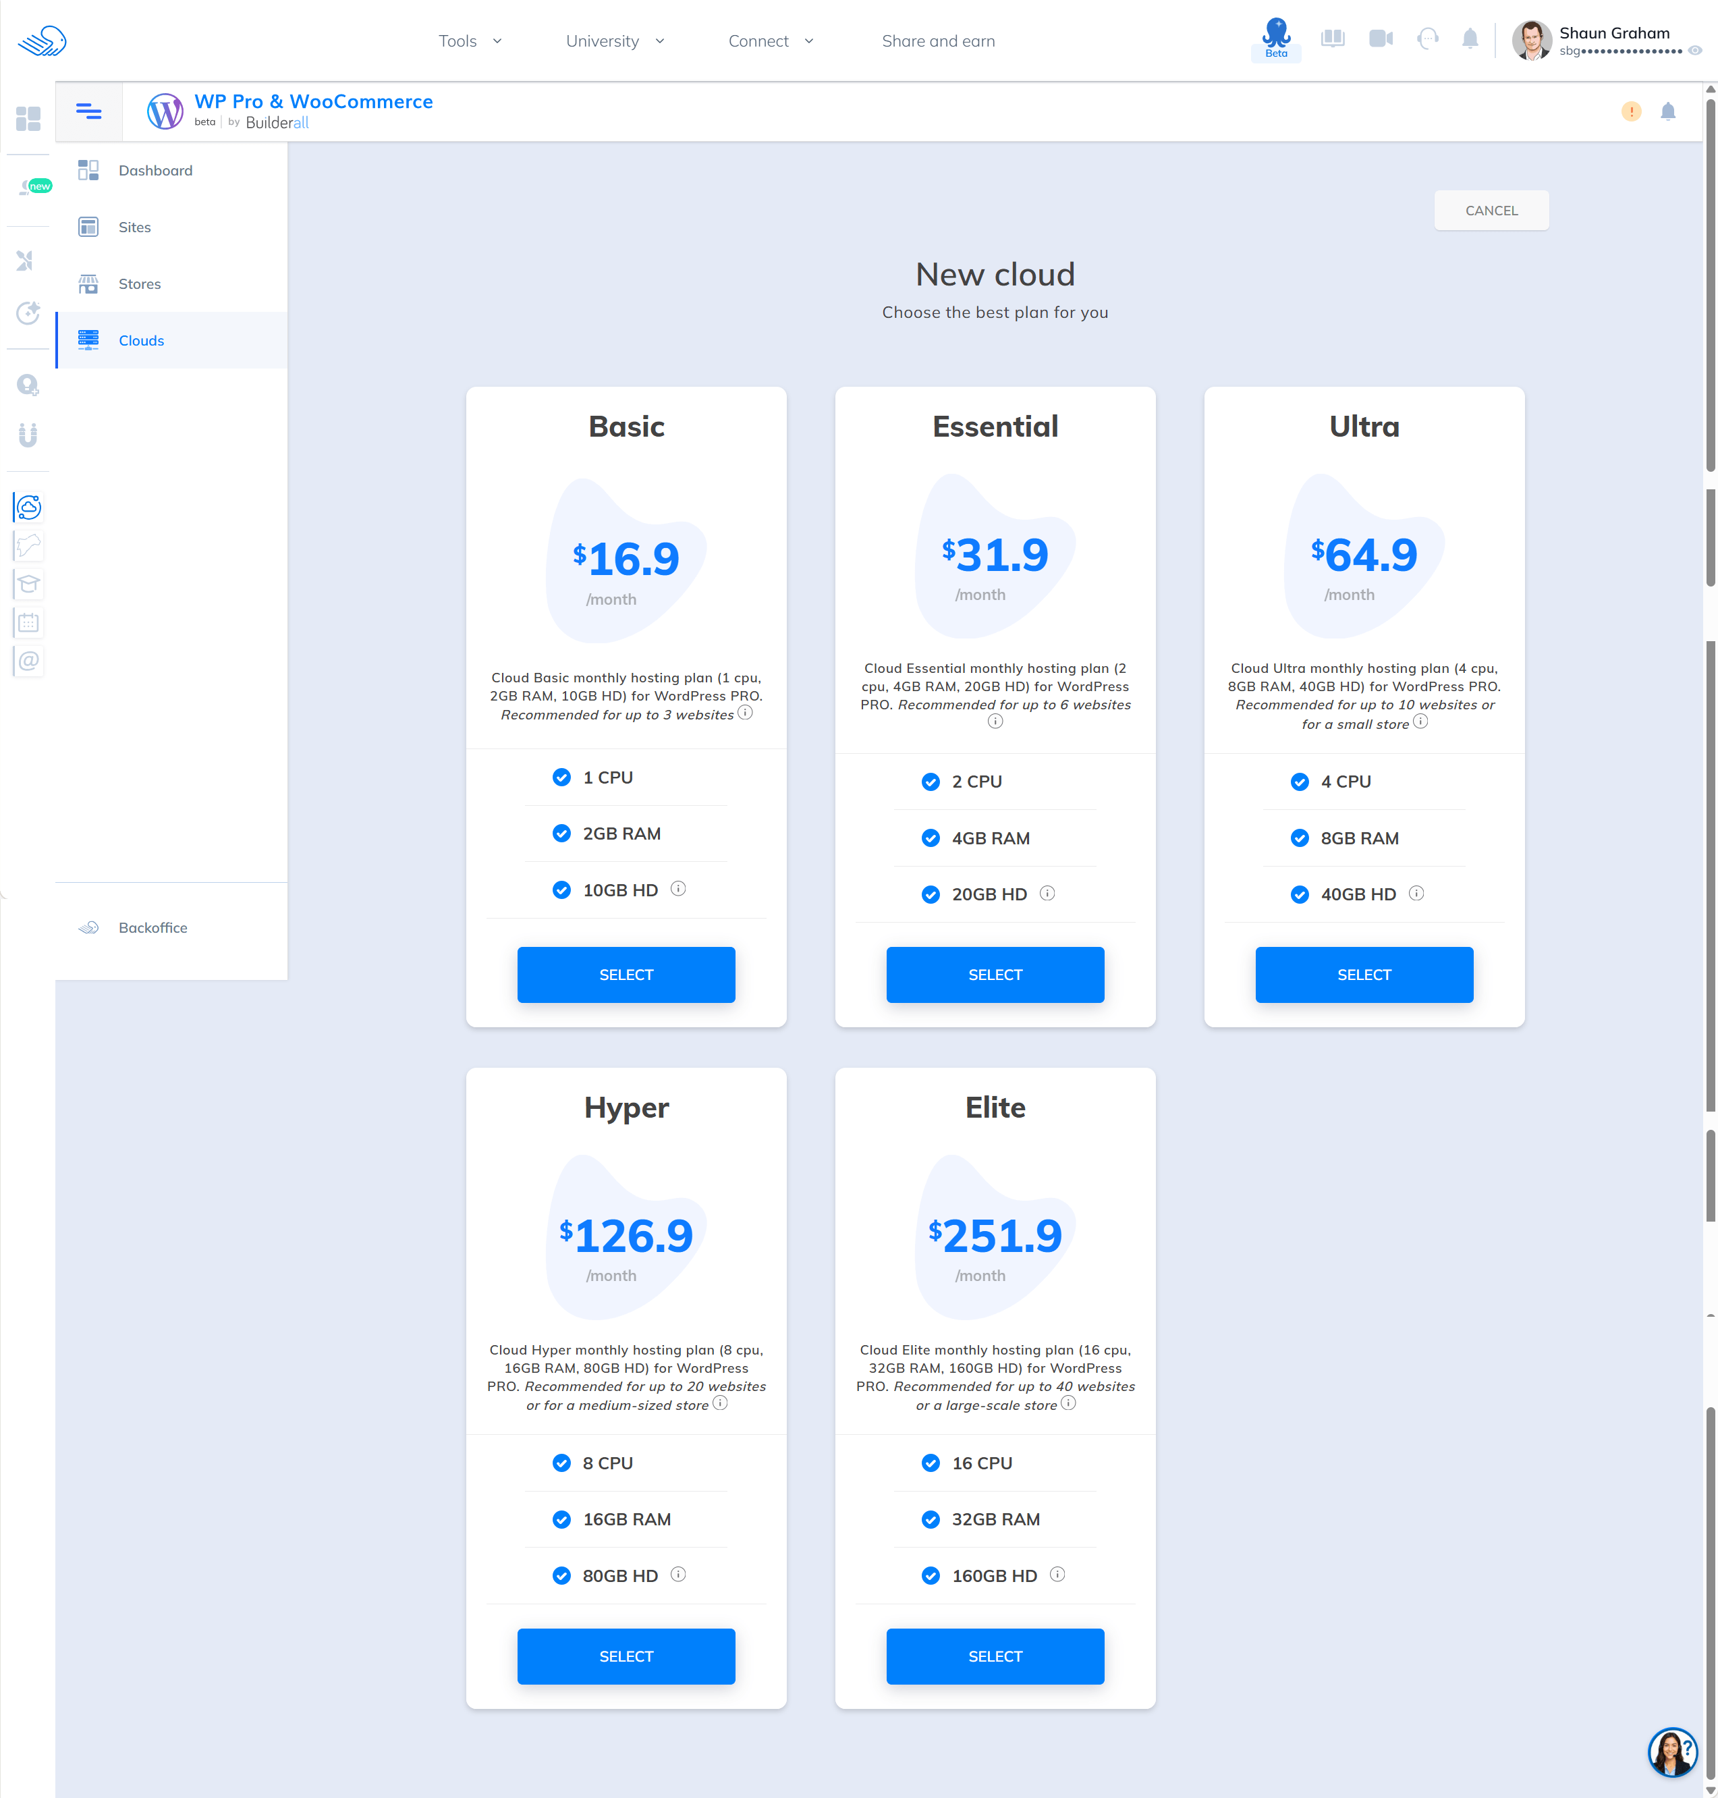Select the Essential plan
The image size is (1718, 1798).
pyautogui.click(x=995, y=975)
